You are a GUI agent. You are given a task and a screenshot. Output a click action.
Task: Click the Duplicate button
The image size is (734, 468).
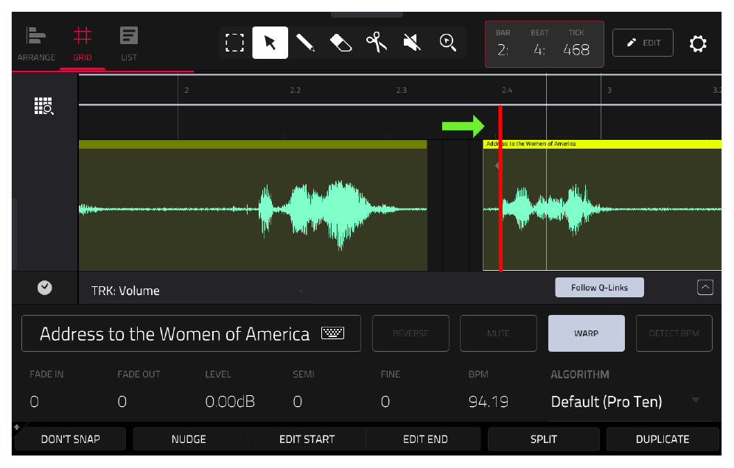pos(663,439)
